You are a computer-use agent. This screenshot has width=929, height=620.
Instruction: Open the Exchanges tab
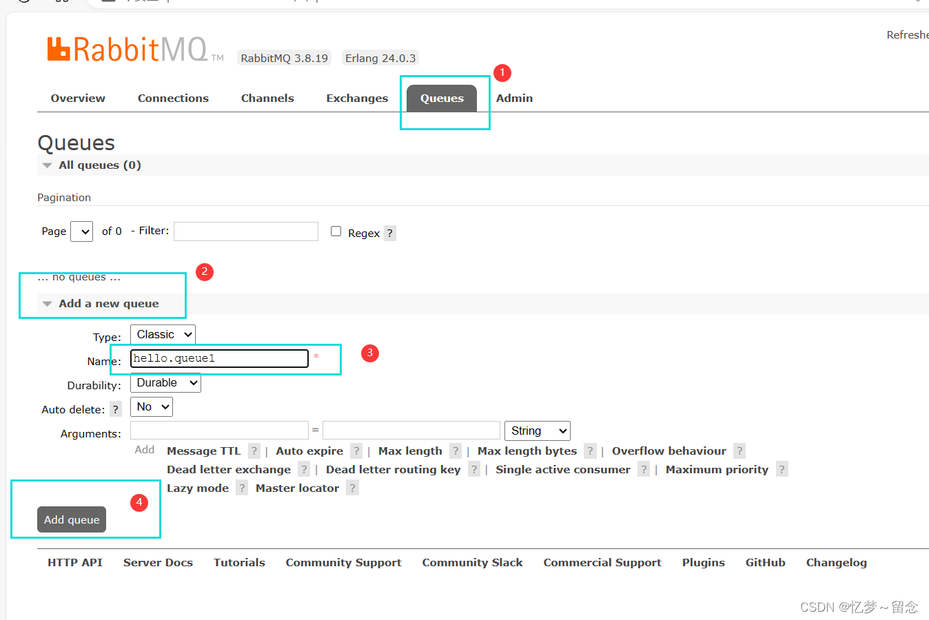357,98
